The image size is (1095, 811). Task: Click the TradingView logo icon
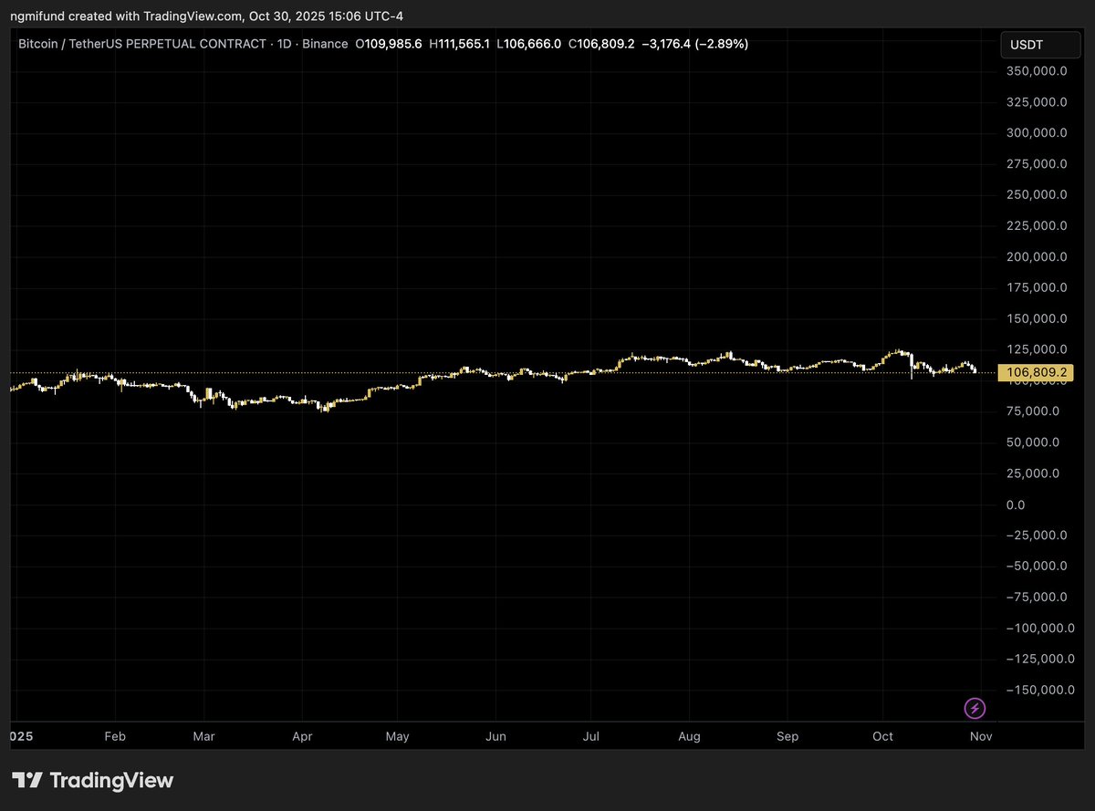27,780
